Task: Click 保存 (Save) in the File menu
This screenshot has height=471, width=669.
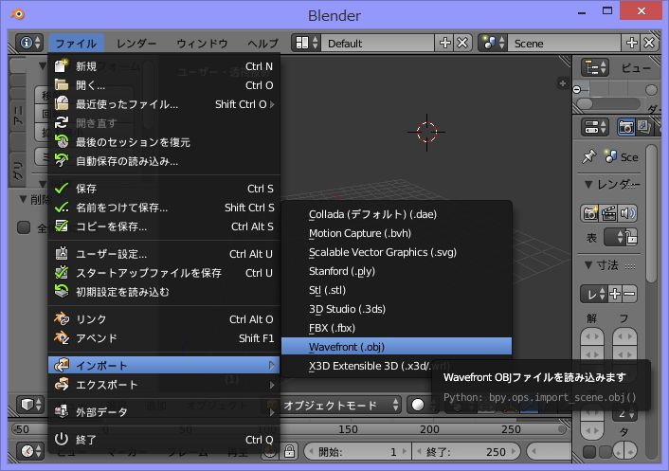Action: pos(86,189)
